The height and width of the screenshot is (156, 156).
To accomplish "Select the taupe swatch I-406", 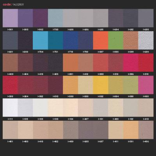I will [146, 130].
